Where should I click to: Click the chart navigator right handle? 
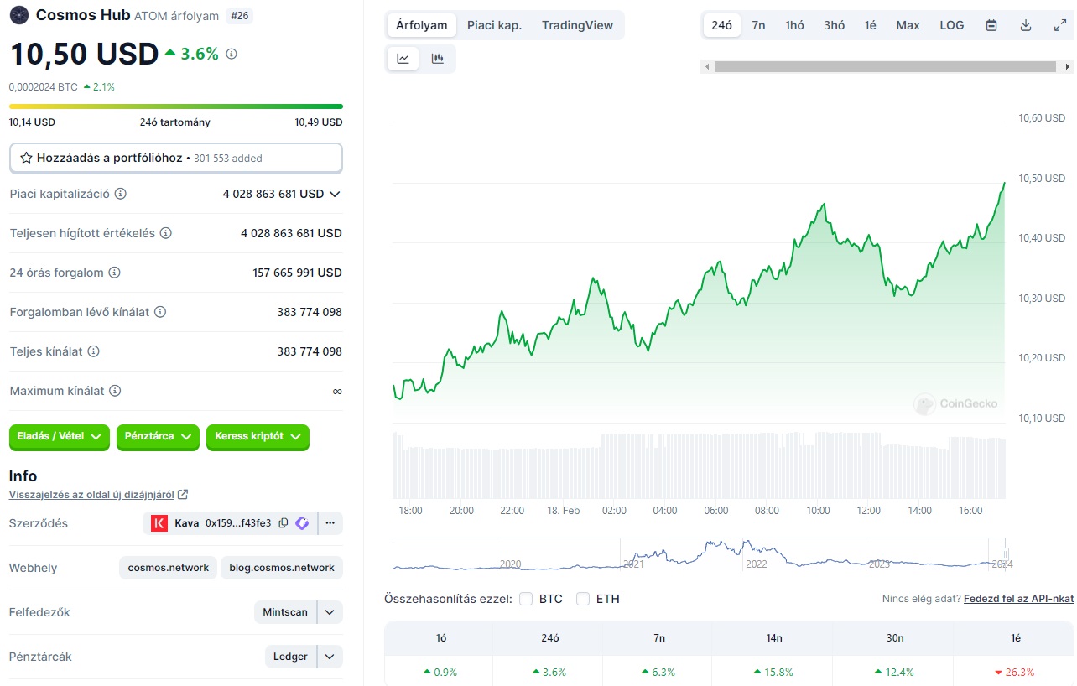click(x=1005, y=553)
